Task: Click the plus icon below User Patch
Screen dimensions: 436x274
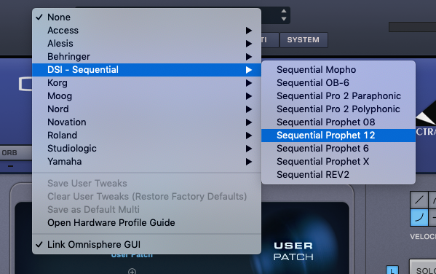Action: tap(132, 271)
